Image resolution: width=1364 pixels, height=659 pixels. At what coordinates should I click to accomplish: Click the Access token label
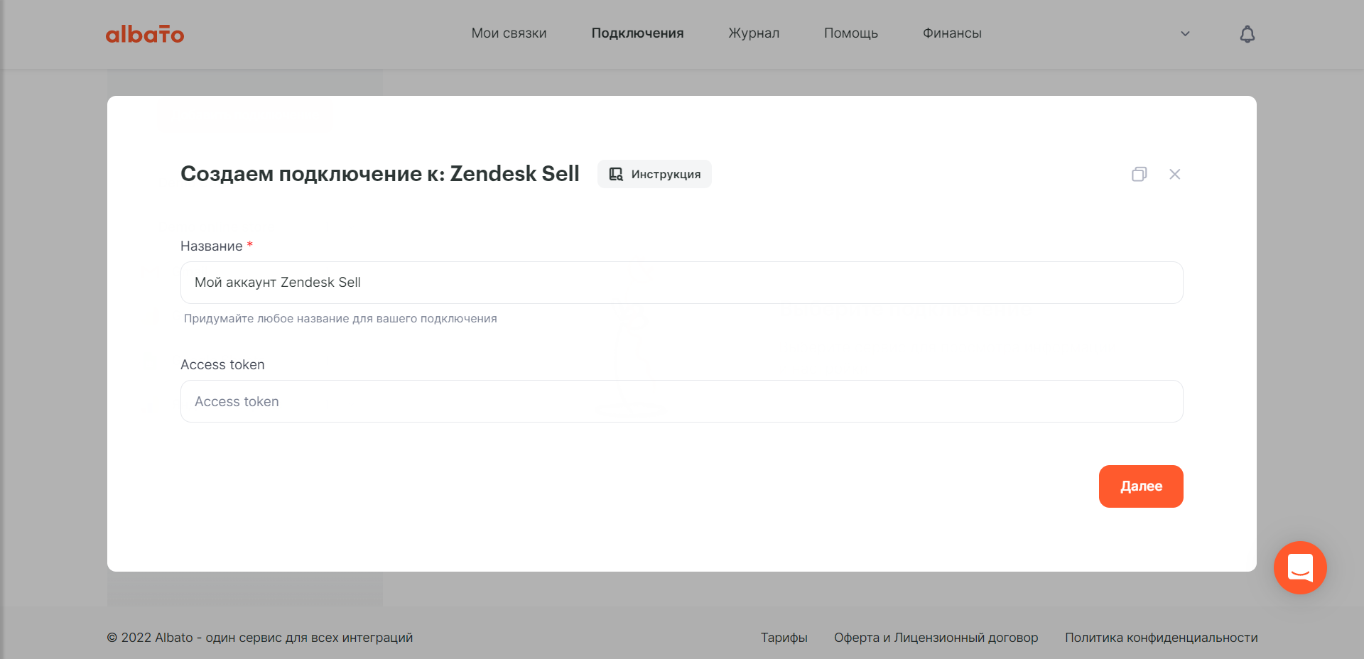click(x=222, y=364)
